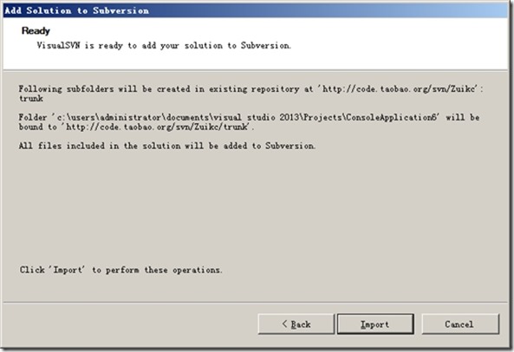This screenshot has height=352, width=514.
Task: Click 'existing repository' in the subfolders sentence
Action: click(x=254, y=88)
